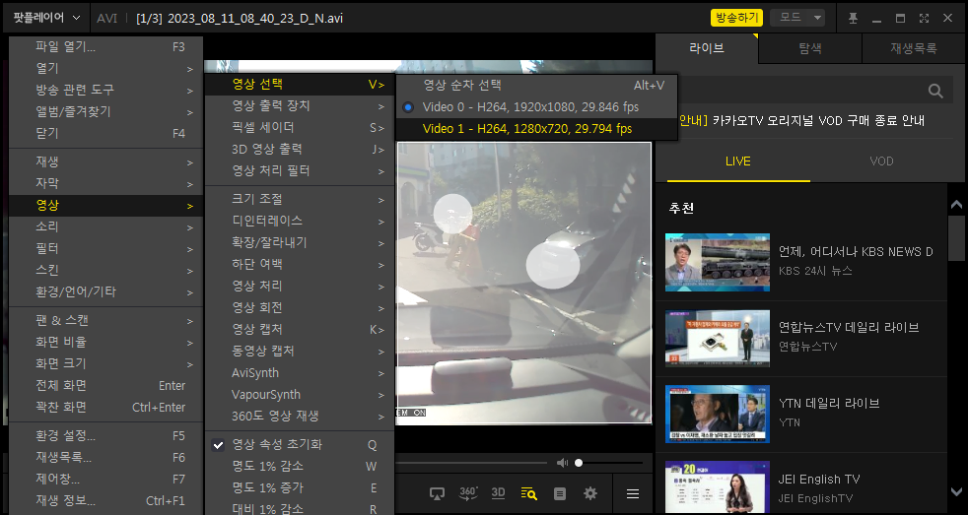This screenshot has width=968, height=515.
Task: Open 영상 출력 장치 submenu
Action: (x=300, y=106)
